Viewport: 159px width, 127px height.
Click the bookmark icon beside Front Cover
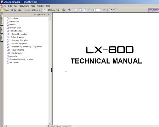(x=8, y=18)
